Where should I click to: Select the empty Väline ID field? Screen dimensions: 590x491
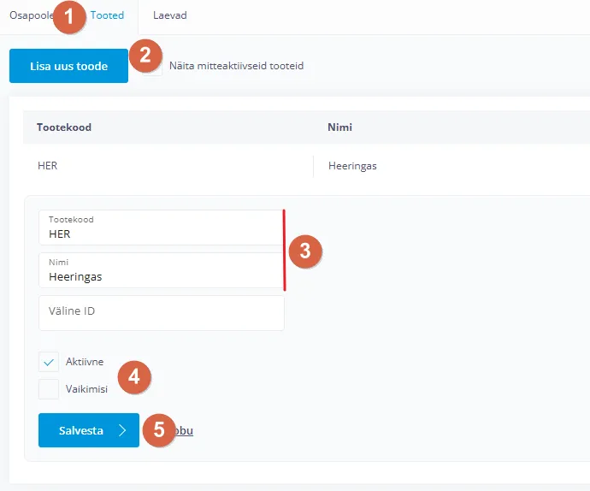coord(161,312)
